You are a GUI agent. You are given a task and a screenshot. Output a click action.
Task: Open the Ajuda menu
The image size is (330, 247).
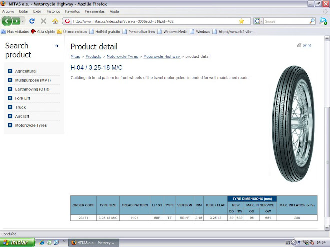[x=114, y=12]
